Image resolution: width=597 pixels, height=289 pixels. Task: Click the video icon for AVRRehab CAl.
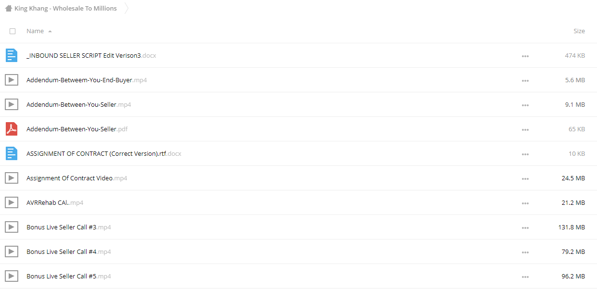coord(12,202)
